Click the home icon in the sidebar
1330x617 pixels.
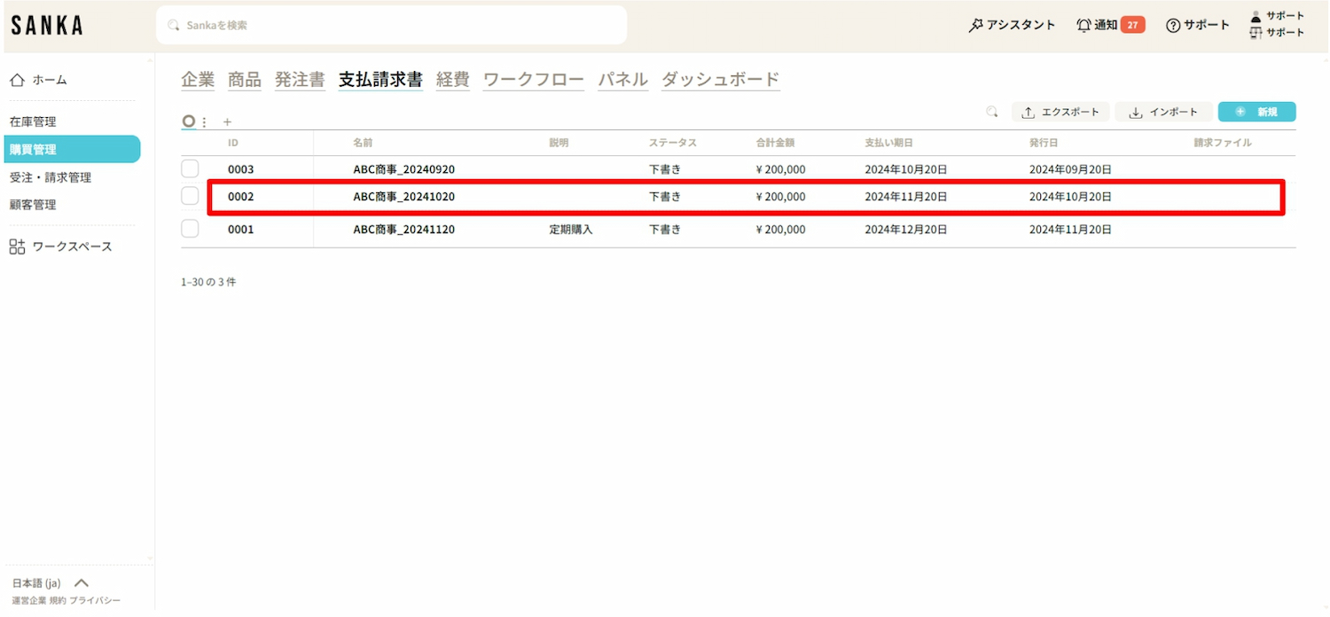(17, 80)
